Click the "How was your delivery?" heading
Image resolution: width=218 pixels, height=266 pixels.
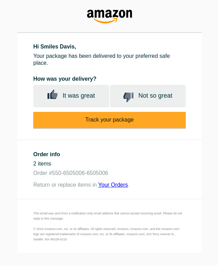coord(65,79)
